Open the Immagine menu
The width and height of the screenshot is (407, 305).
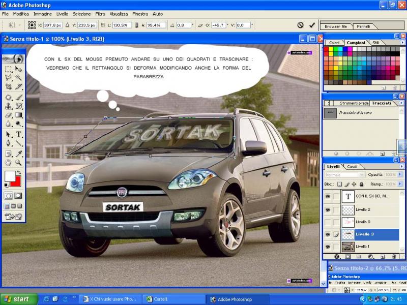(43, 14)
